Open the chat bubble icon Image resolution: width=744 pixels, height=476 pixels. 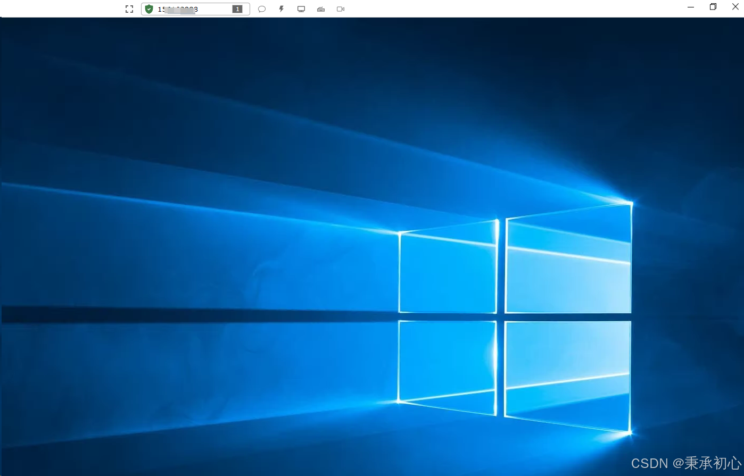pyautogui.click(x=262, y=9)
